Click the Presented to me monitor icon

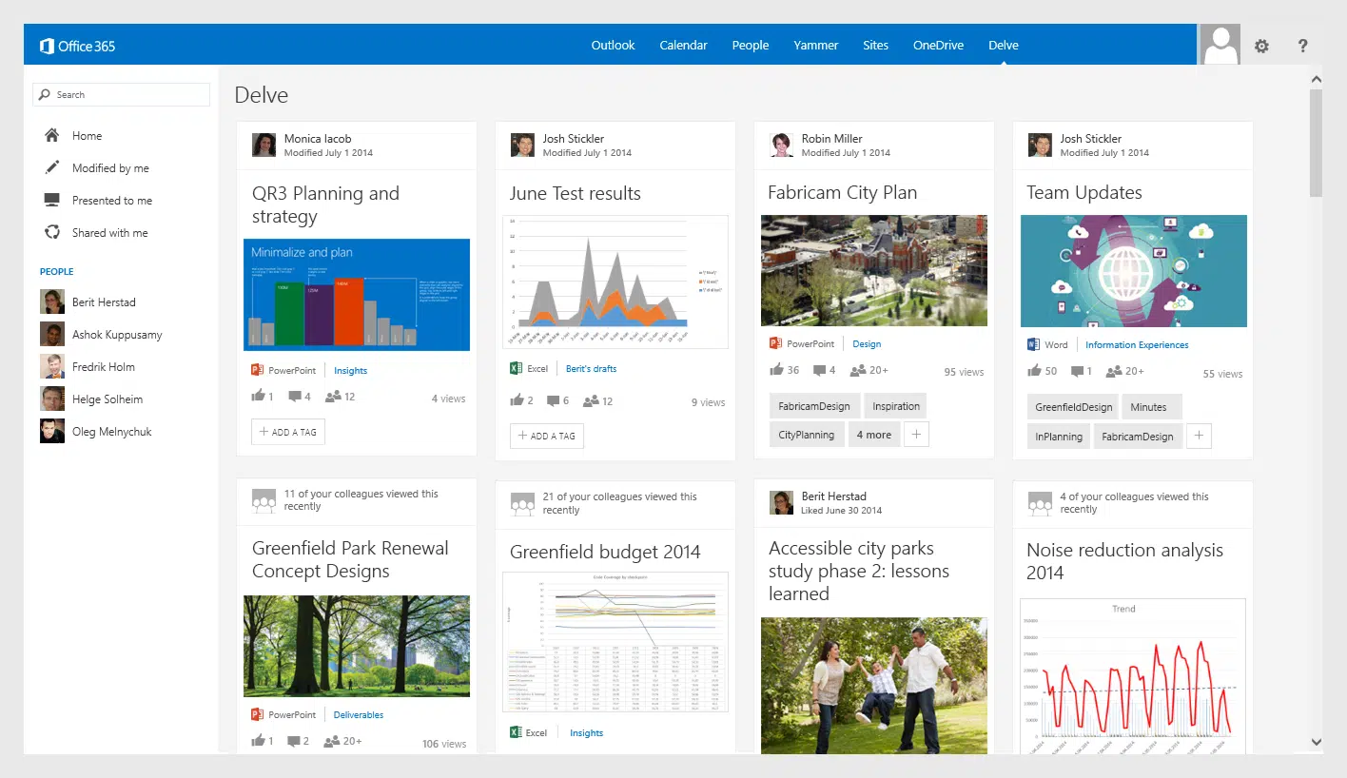(x=52, y=201)
